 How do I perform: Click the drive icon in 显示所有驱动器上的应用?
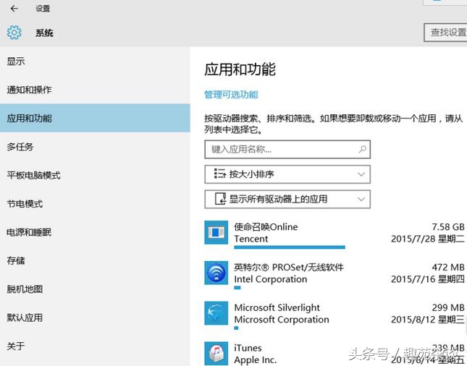pos(220,199)
